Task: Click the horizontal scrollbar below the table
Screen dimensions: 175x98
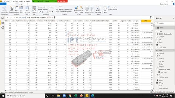Action: [x=105, y=90]
